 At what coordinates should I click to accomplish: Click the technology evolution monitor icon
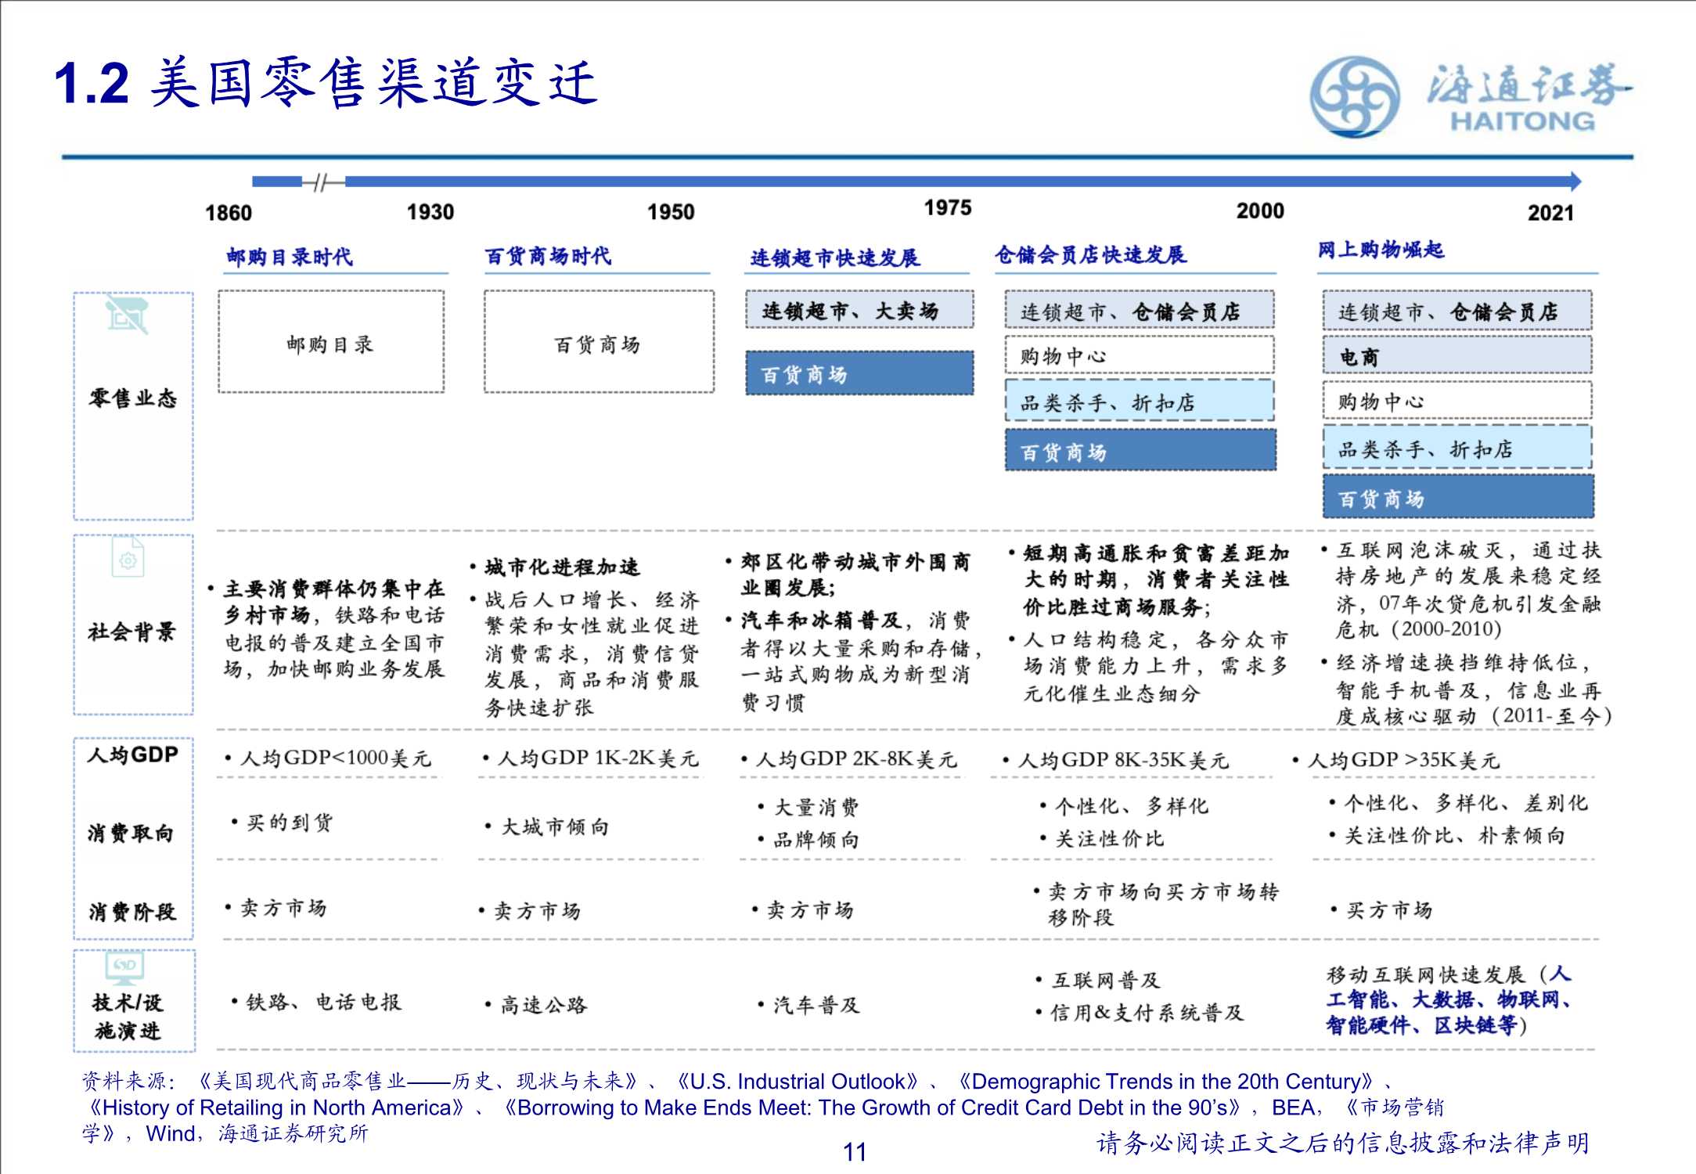tap(125, 968)
